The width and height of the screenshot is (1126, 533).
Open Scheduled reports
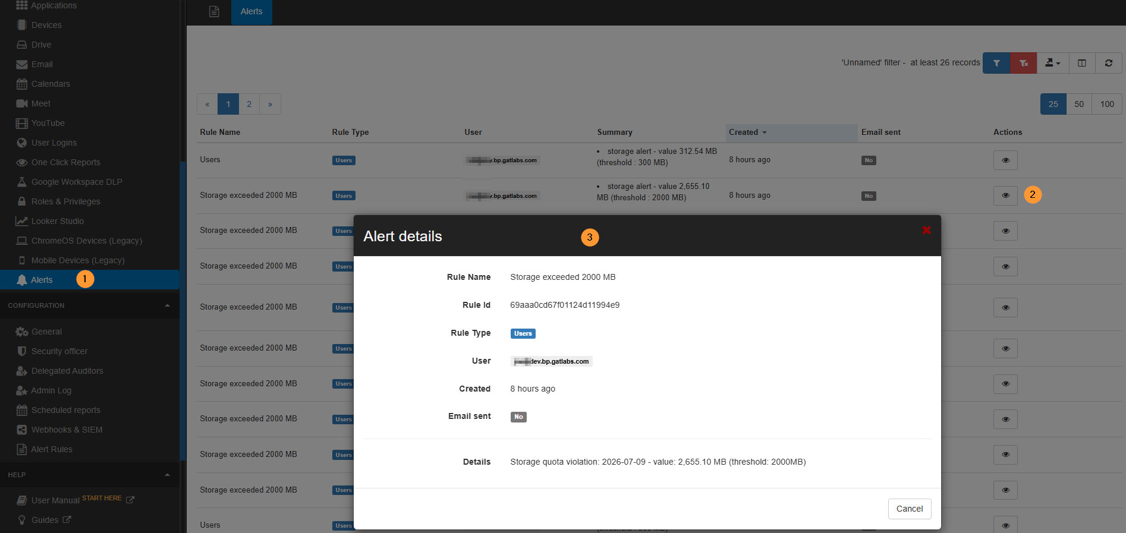coord(65,410)
